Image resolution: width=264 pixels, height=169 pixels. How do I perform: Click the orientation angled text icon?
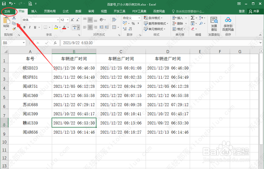pos(101,20)
